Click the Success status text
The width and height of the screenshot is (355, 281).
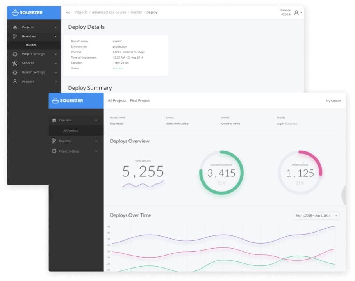click(x=118, y=68)
